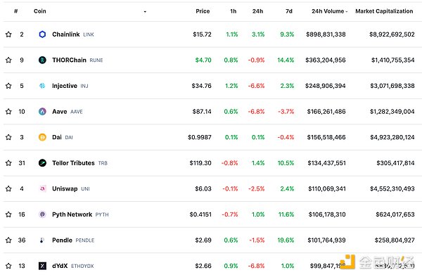
Task: Sort by 7d change column
Action: (289, 11)
